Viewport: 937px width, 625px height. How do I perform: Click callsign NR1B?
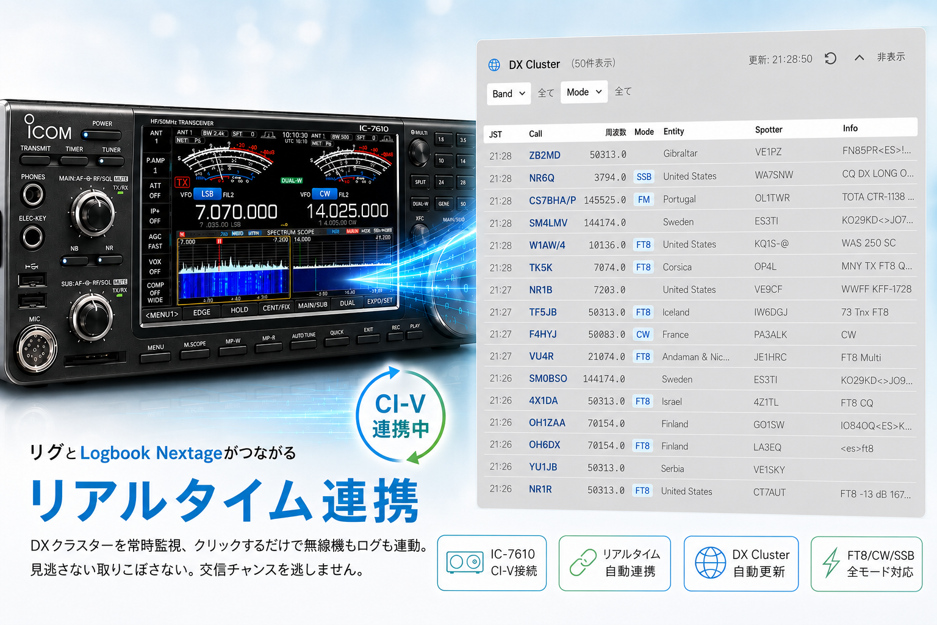540,290
